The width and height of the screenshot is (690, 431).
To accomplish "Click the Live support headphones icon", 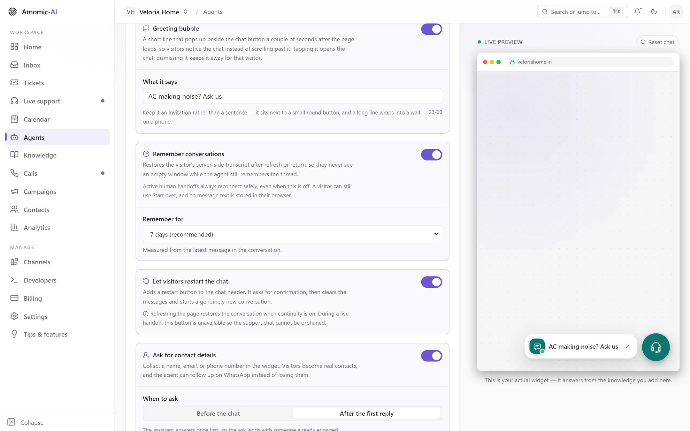I will [x=14, y=101].
